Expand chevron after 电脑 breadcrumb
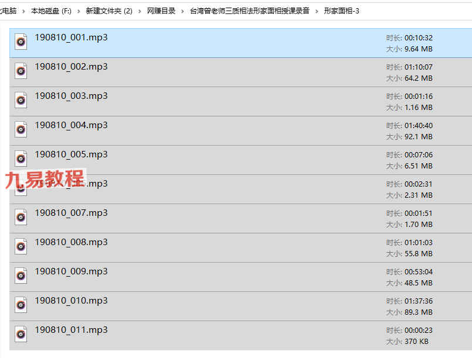This screenshot has width=472, height=358. pyautogui.click(x=23, y=12)
